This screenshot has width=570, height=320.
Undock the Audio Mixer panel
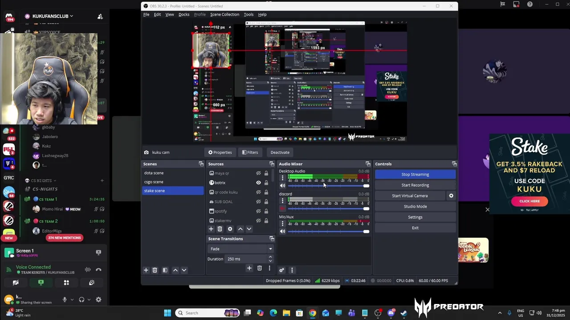pyautogui.click(x=368, y=164)
